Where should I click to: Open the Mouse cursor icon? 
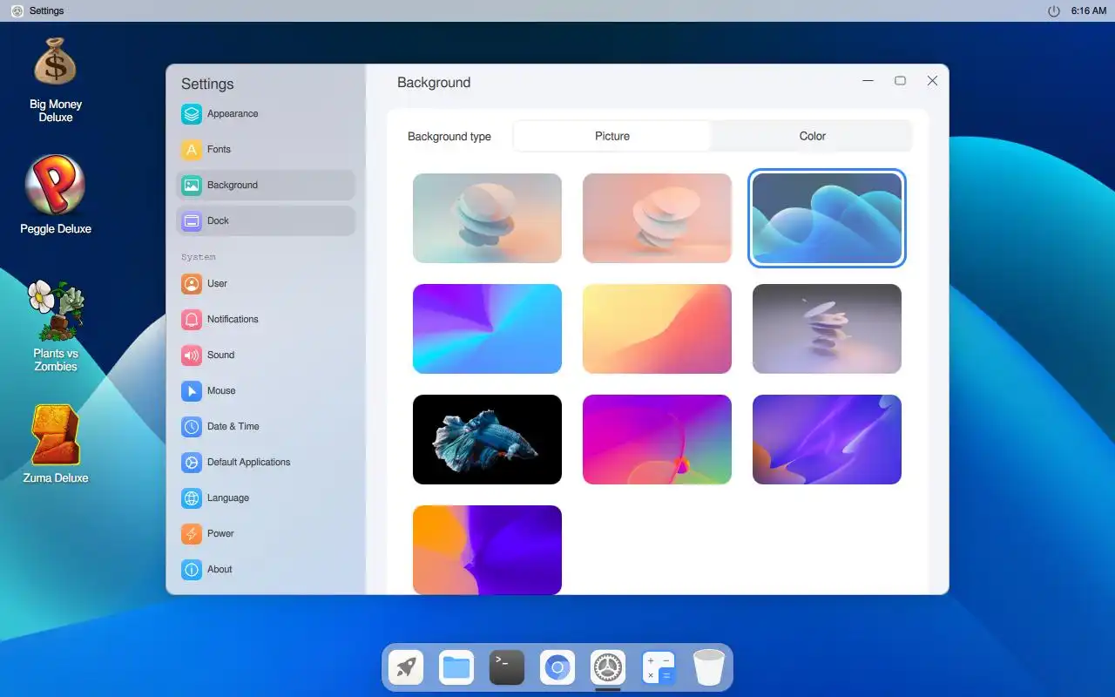tap(192, 391)
